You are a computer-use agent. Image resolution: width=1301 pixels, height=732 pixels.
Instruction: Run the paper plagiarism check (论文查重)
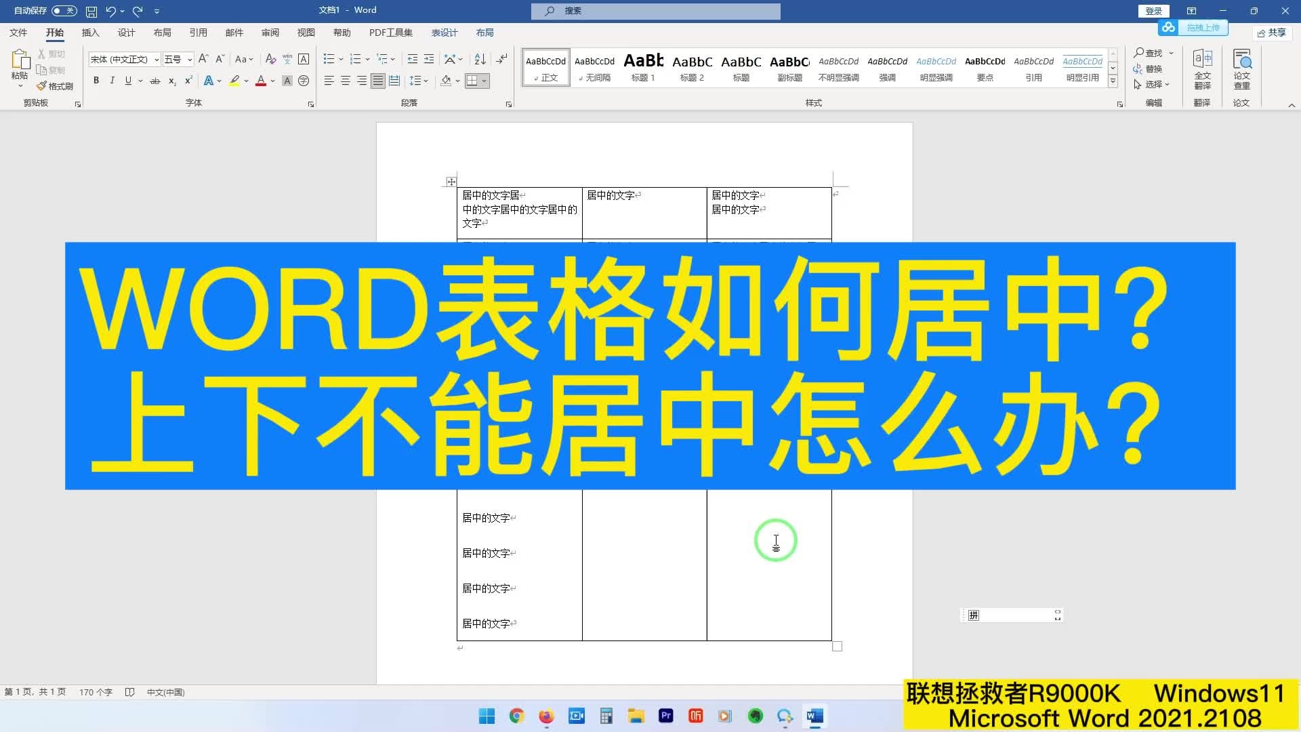1242,70
